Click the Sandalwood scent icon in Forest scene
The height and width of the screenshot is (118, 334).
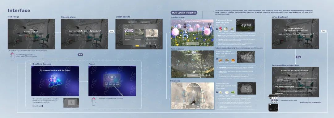pos(220,60)
